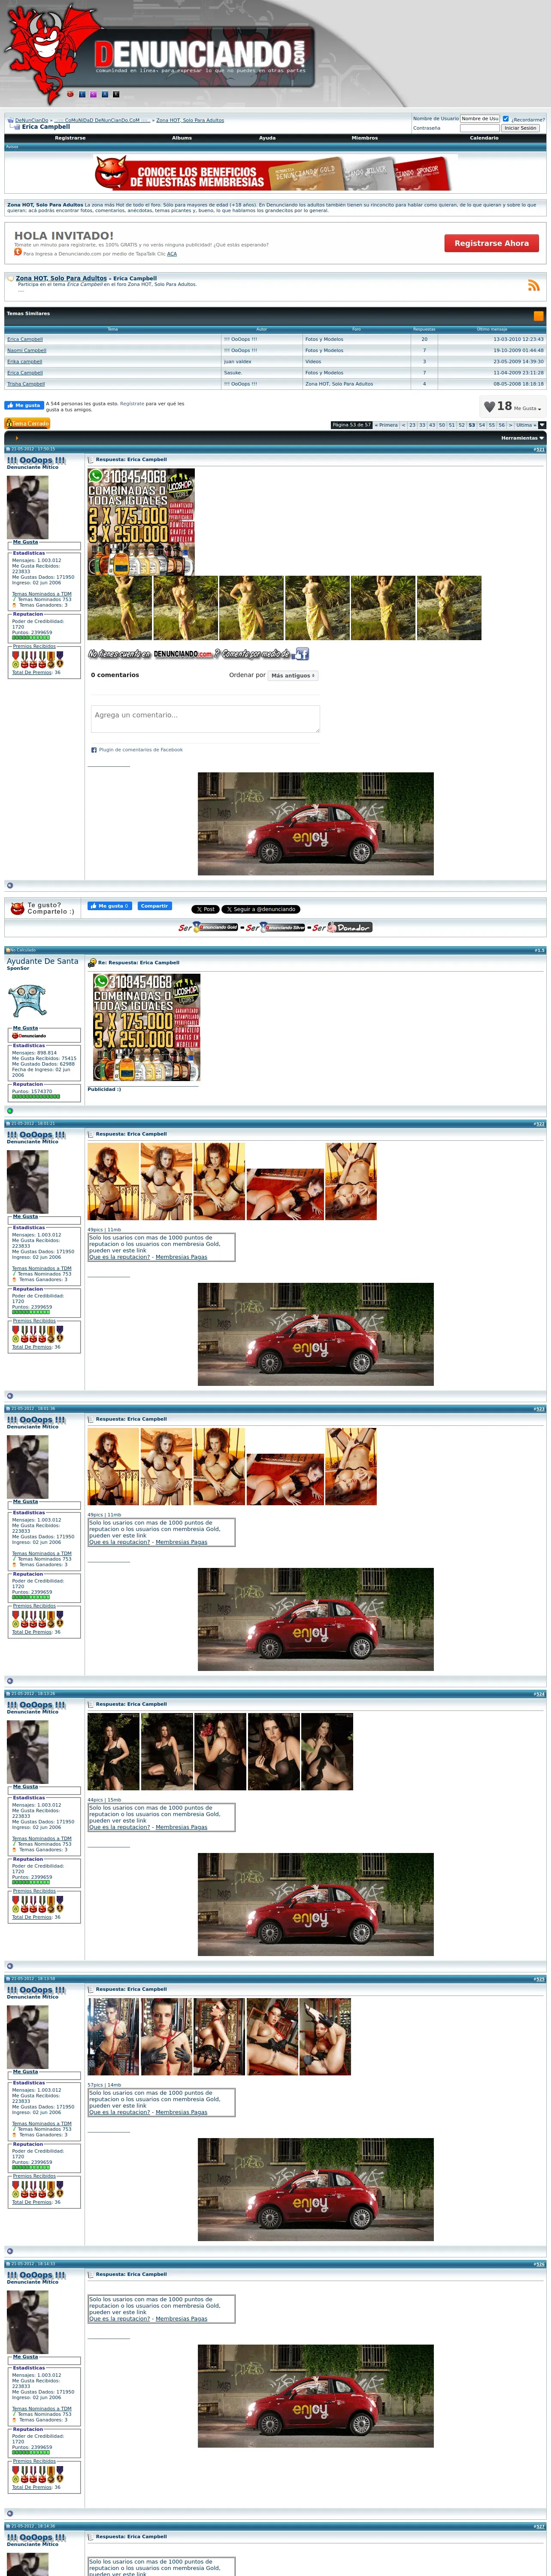Click post number #322 permalink
This screenshot has height=2576, width=551.
[x=539, y=1124]
